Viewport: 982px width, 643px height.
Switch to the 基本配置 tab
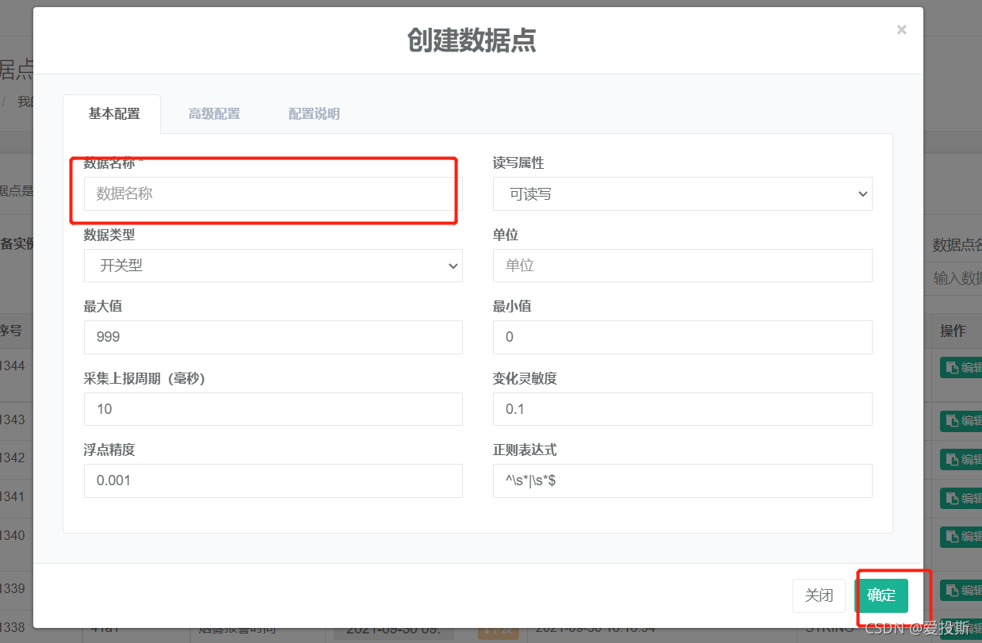(113, 113)
